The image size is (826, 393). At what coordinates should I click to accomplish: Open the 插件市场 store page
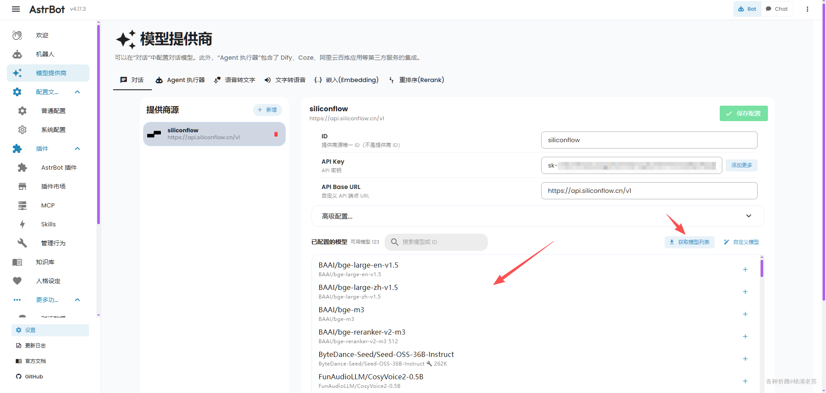pyautogui.click(x=48, y=186)
